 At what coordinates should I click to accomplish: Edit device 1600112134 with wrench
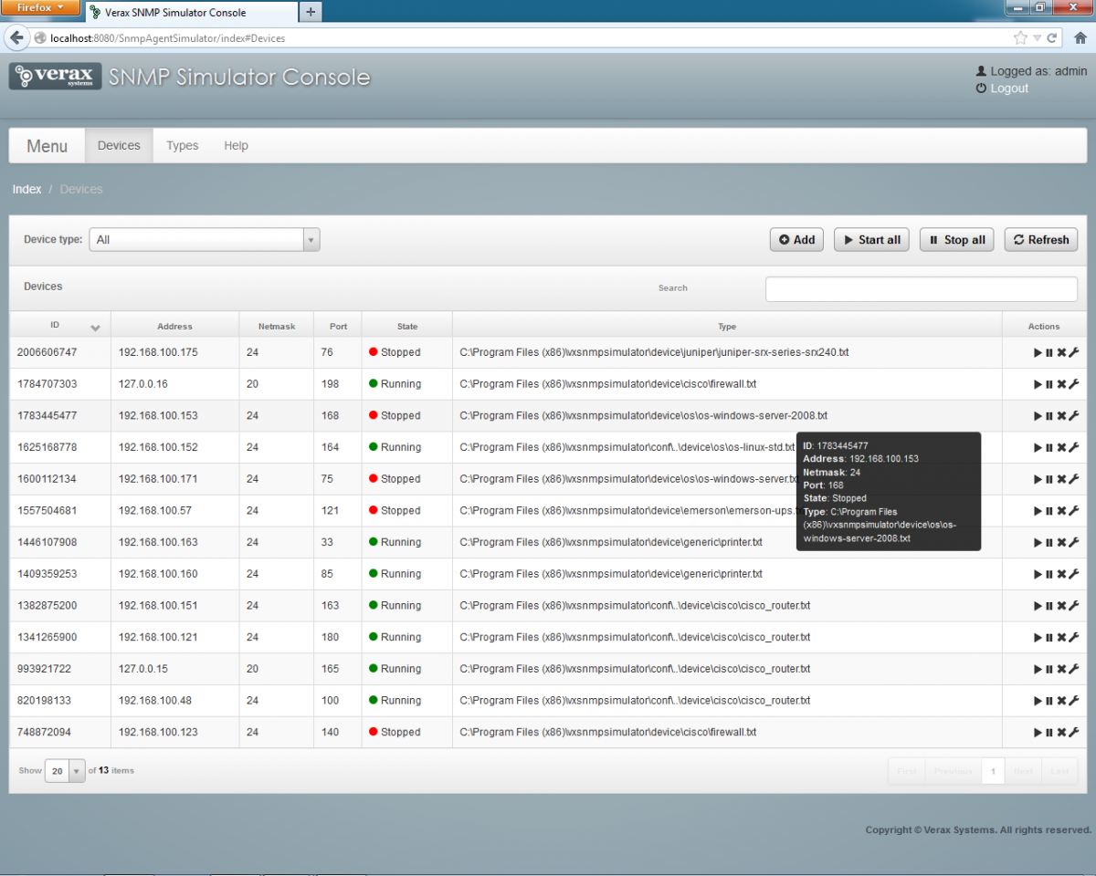coord(1074,479)
